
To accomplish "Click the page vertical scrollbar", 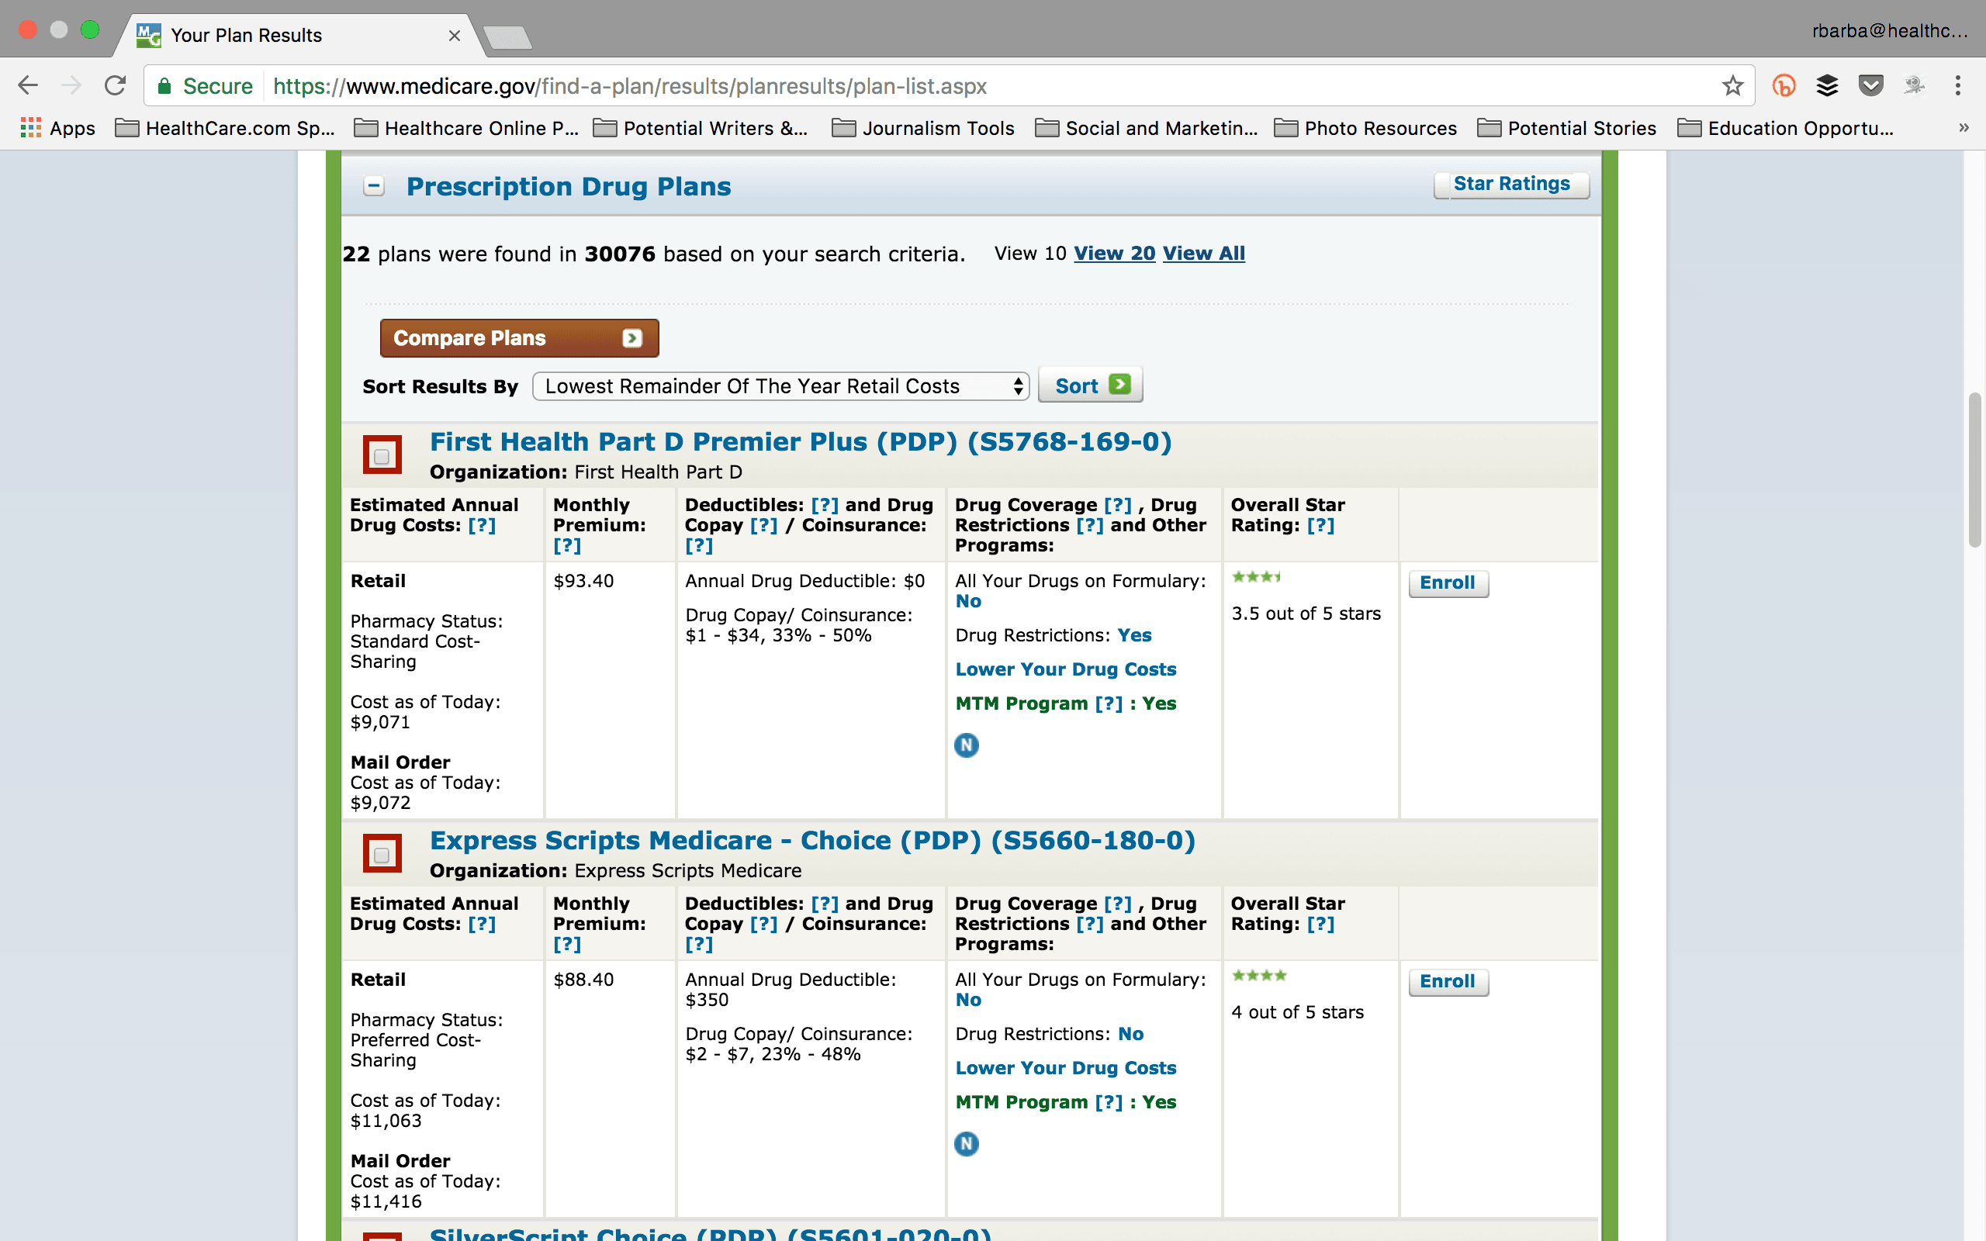I will (x=1975, y=469).
